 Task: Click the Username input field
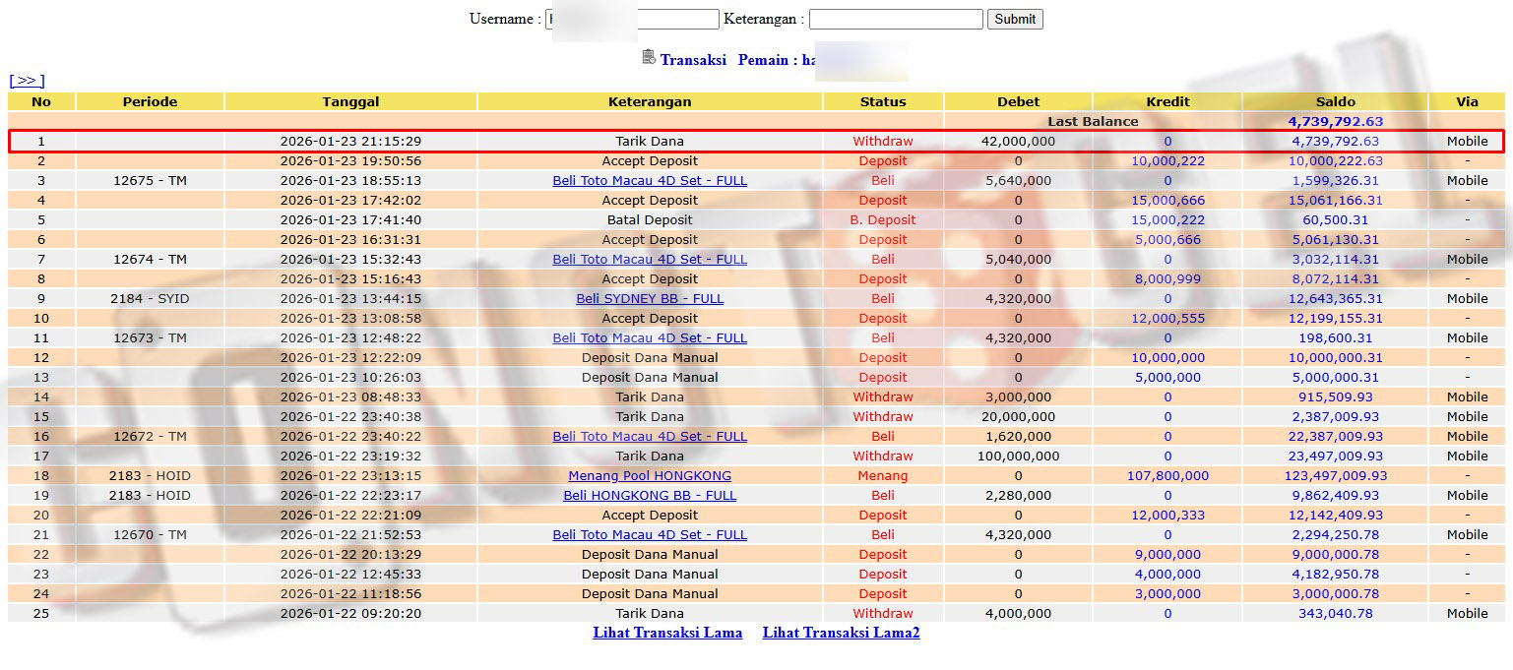pyautogui.click(x=632, y=19)
